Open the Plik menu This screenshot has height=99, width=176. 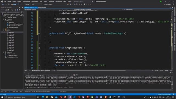5,1
